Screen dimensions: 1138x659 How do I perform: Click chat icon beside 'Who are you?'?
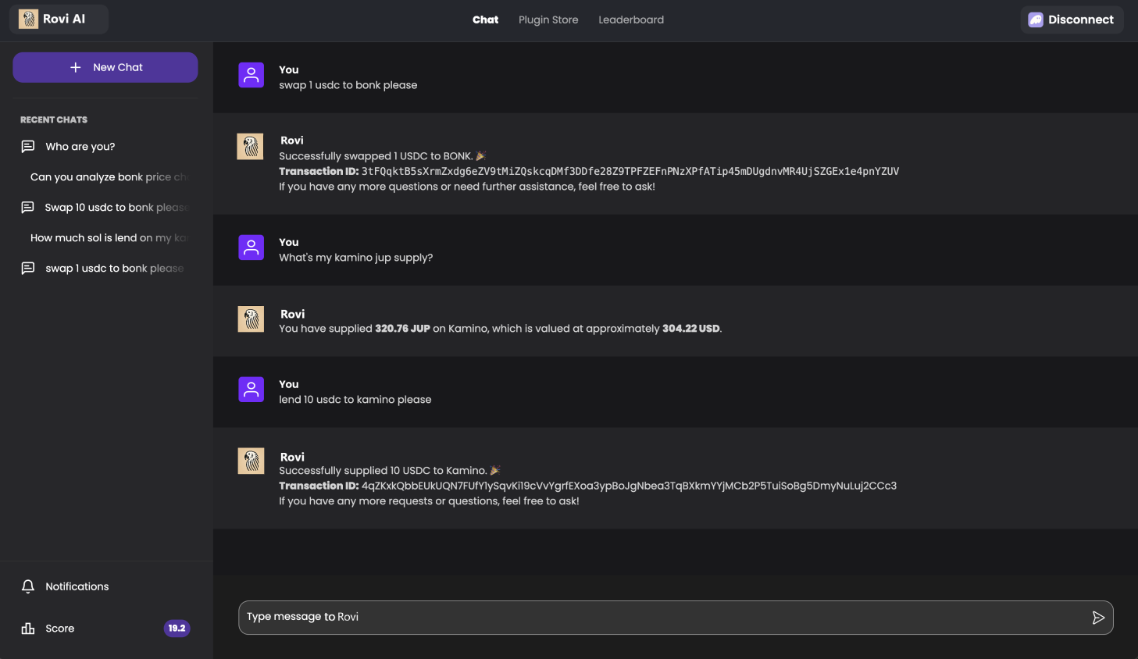(x=28, y=147)
